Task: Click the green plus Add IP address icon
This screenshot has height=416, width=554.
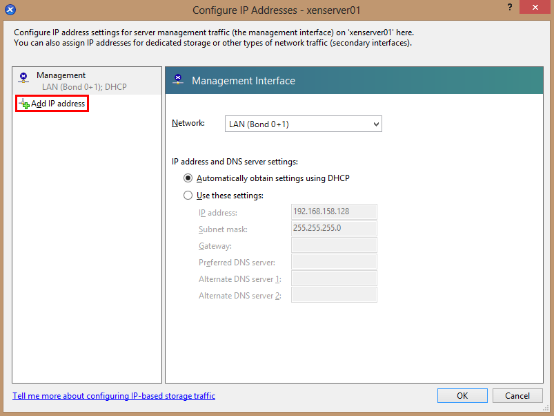Action: tap(25, 104)
